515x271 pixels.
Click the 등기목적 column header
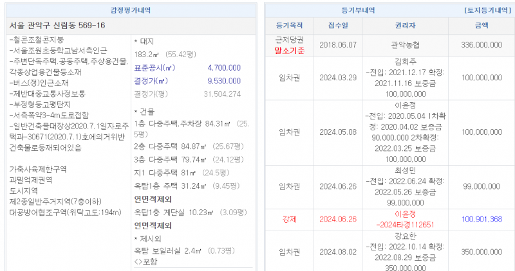[x=289, y=26]
